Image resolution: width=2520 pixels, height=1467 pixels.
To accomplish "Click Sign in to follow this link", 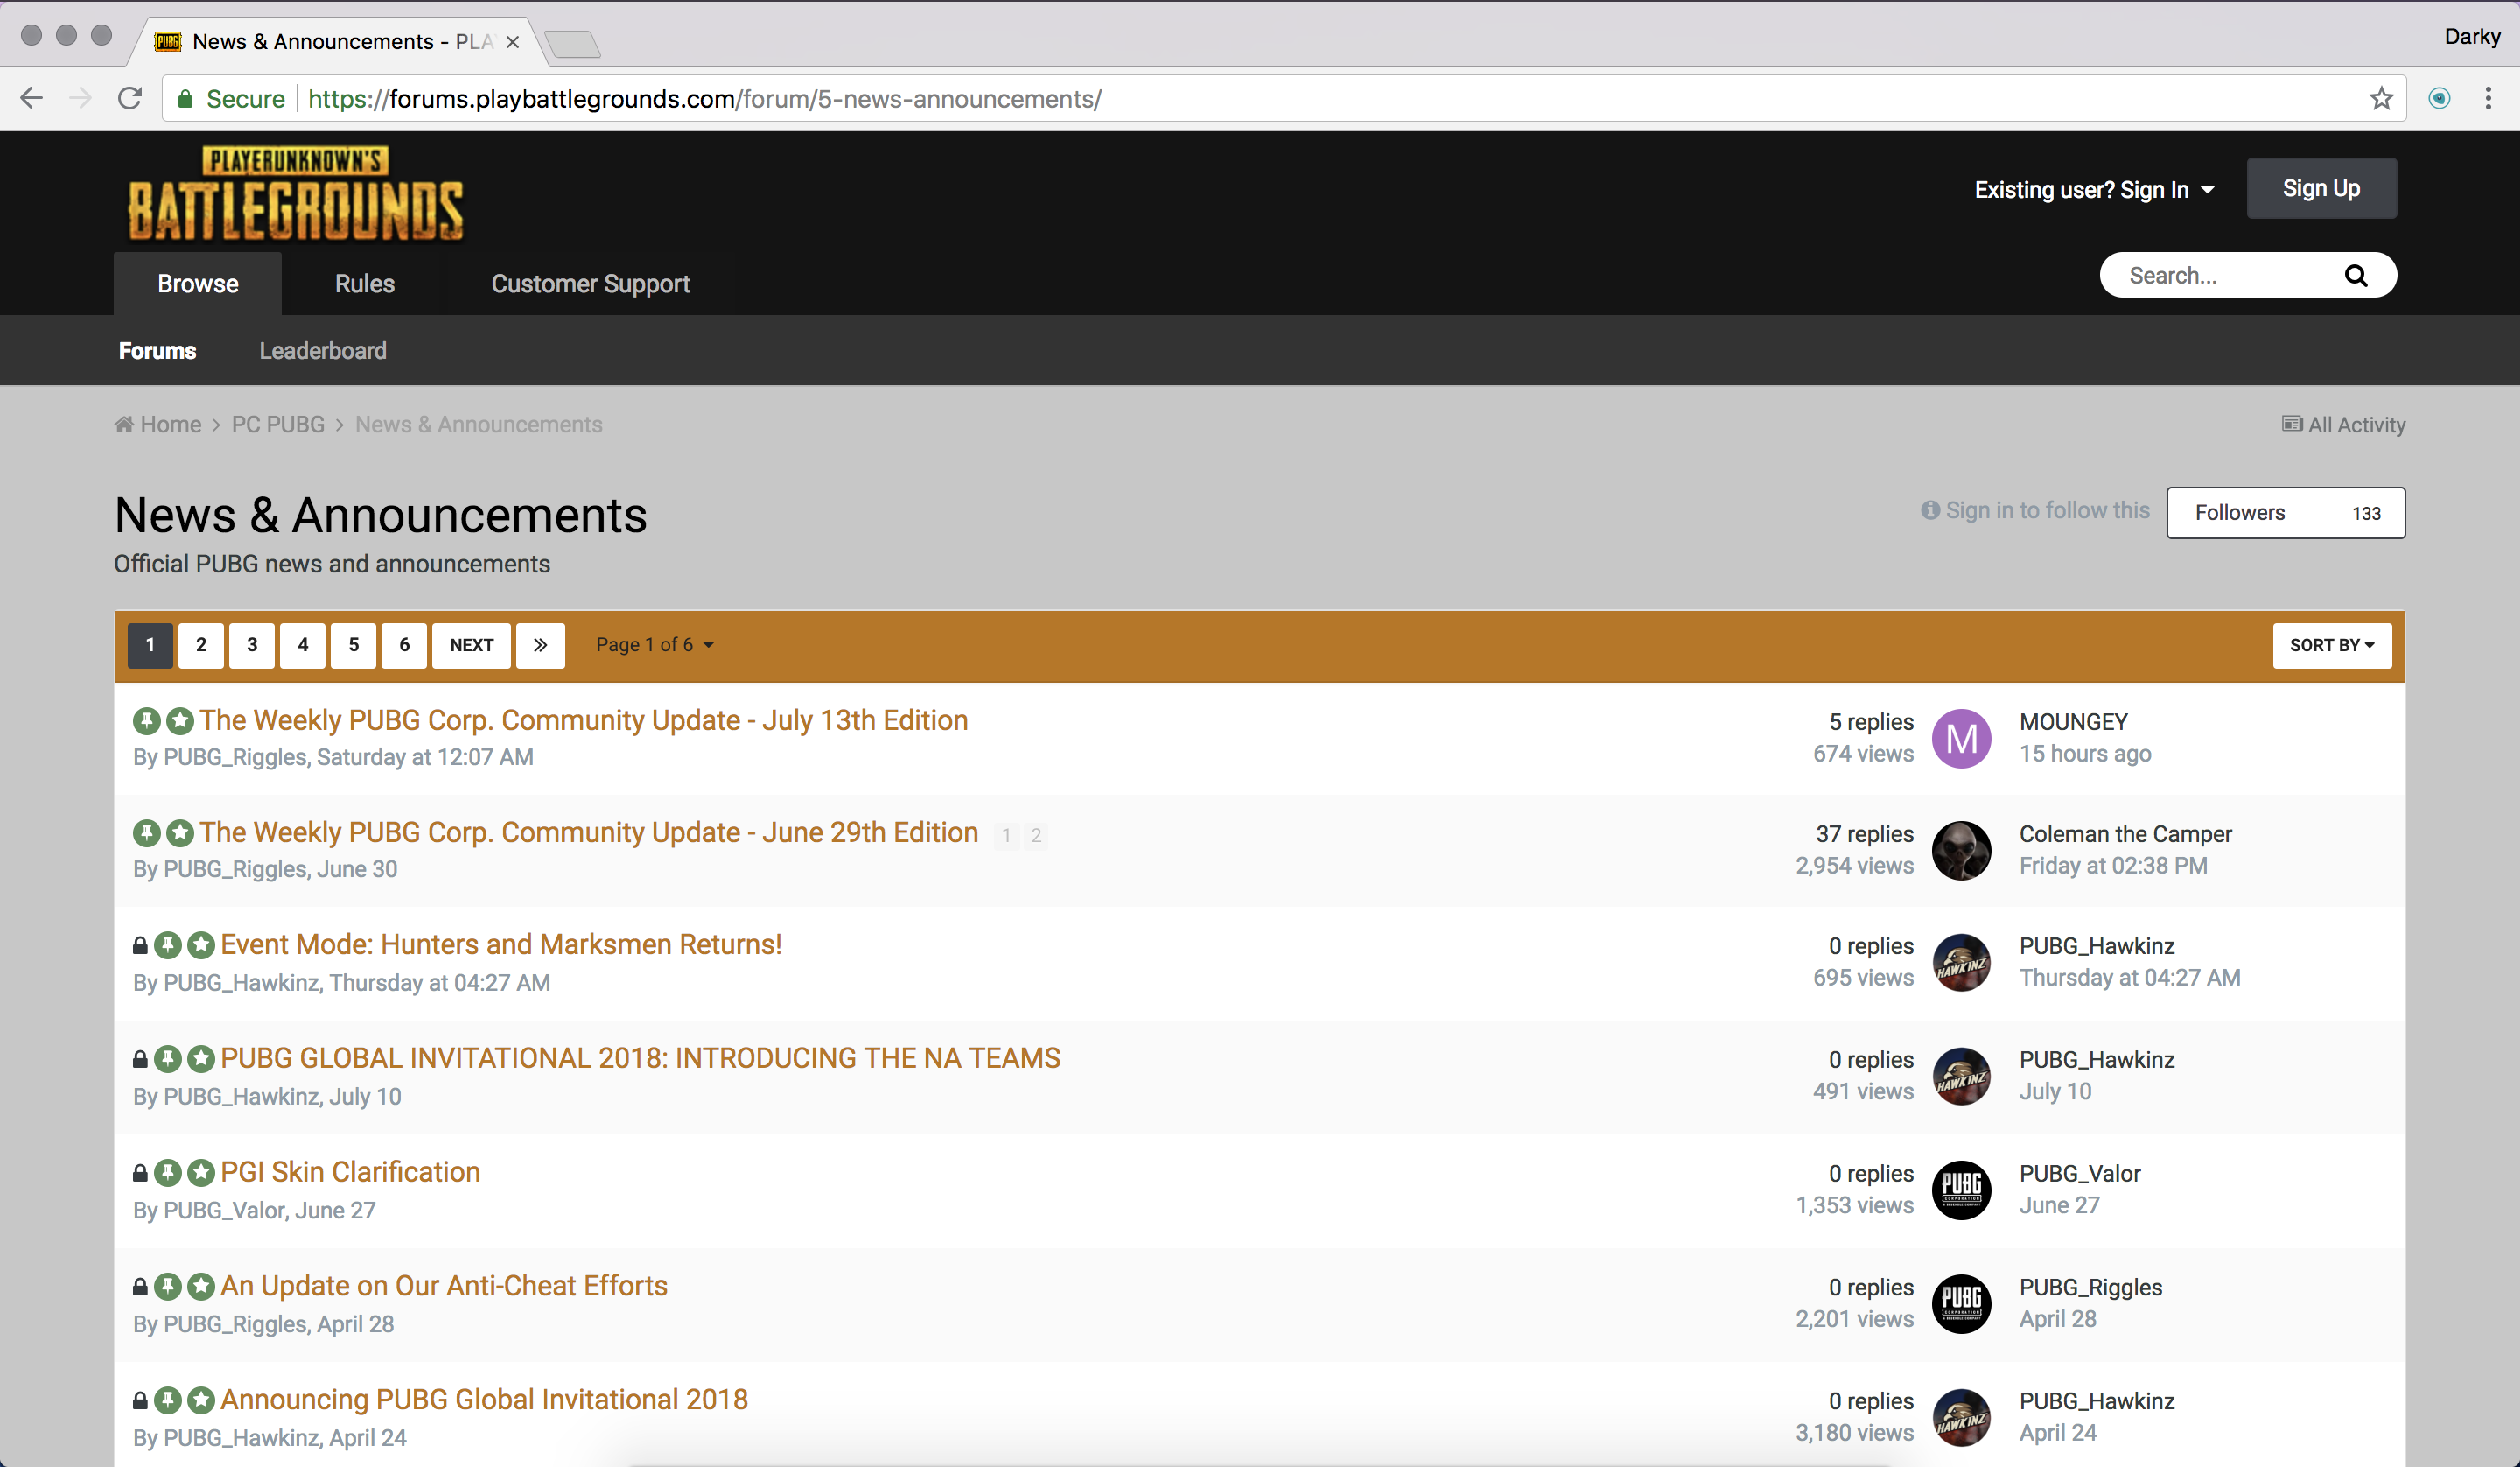I will (x=2047, y=510).
